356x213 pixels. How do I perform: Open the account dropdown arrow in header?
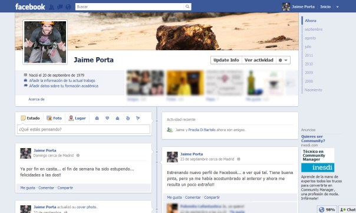tap(337, 7)
